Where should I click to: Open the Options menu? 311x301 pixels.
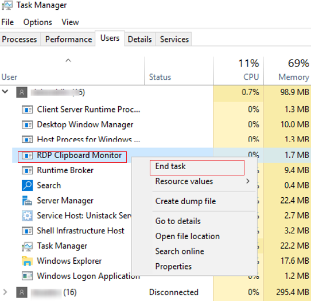point(38,22)
